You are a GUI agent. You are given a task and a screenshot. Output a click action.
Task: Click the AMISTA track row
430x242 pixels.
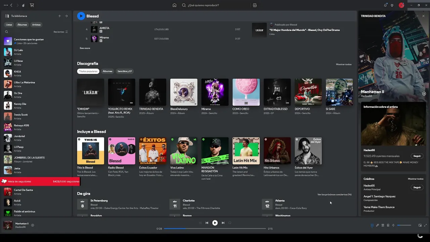[163, 29]
